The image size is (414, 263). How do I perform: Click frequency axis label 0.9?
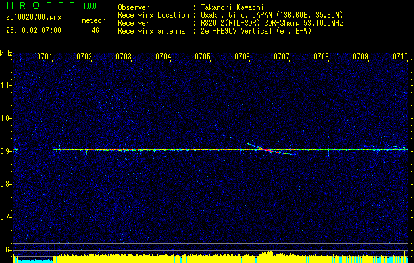tap(5, 151)
